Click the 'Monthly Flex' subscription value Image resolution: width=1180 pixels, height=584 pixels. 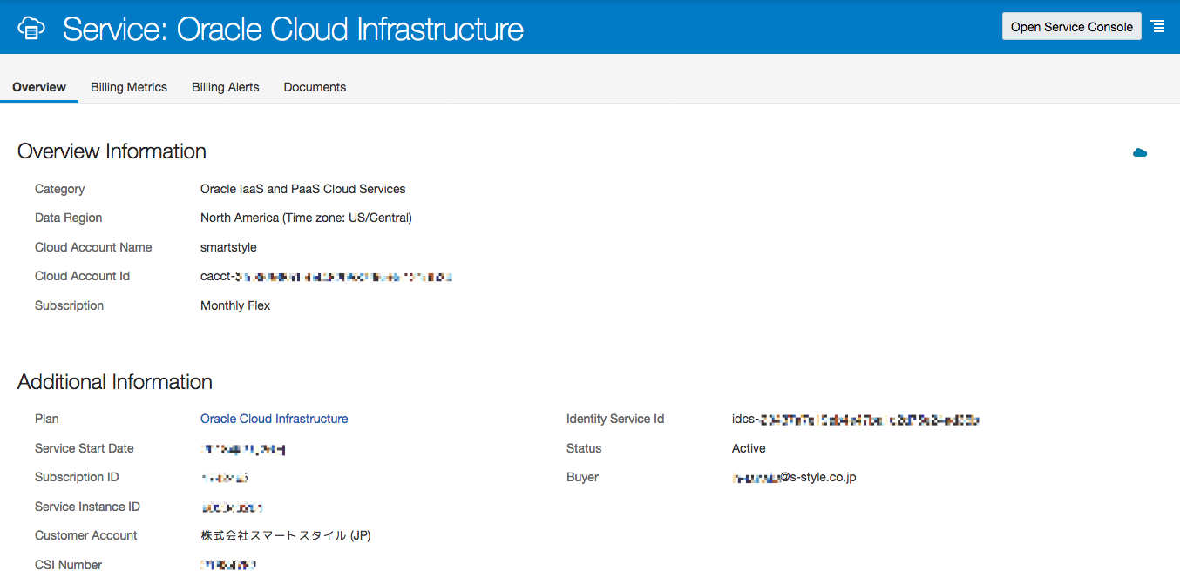pyautogui.click(x=235, y=305)
